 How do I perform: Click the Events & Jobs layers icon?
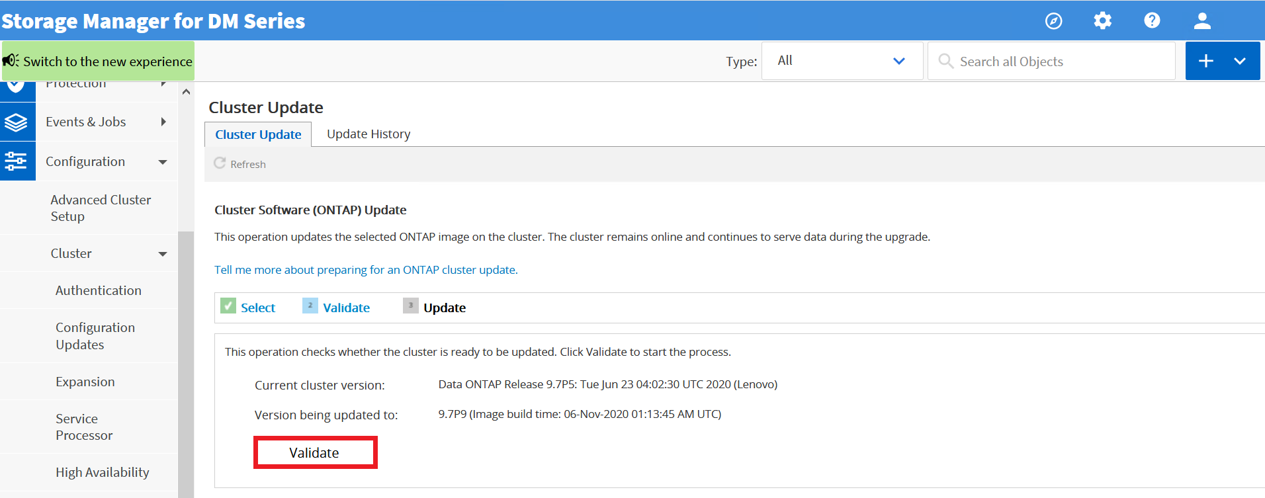tap(16, 122)
